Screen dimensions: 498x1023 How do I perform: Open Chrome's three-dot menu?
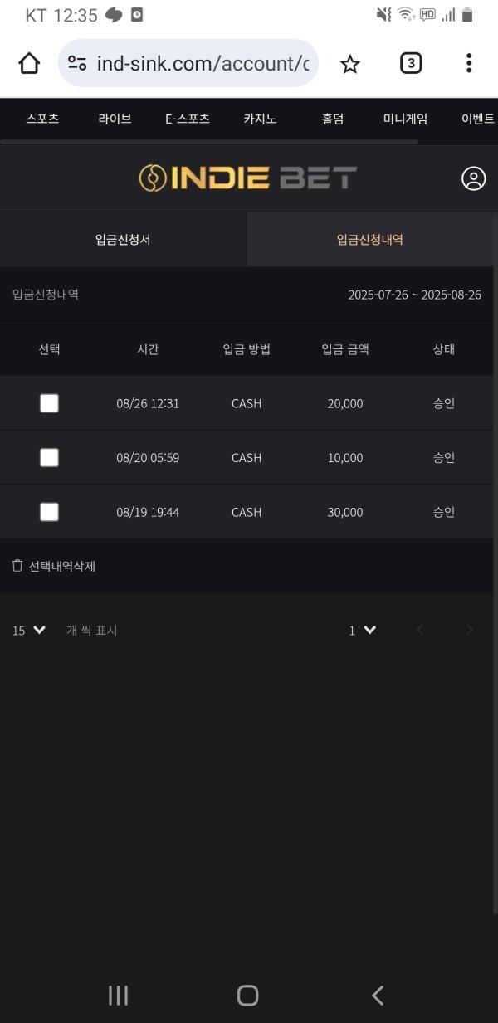pos(469,63)
